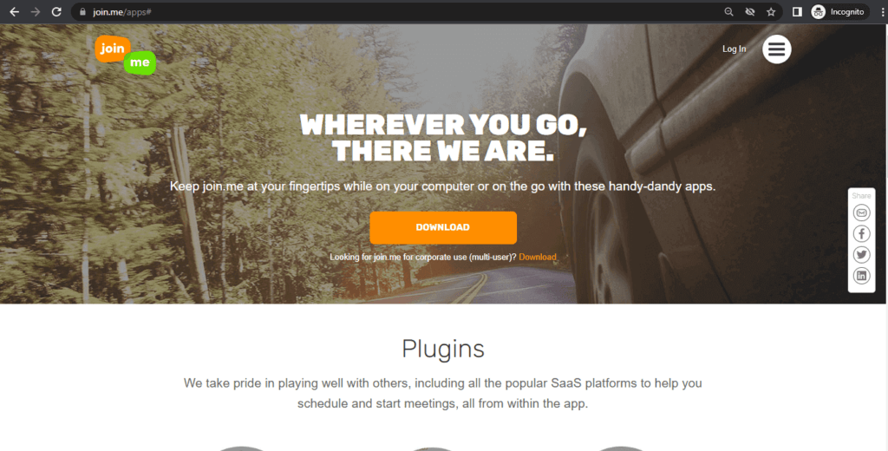Click the orange DOWNLOAD button

[x=443, y=227]
